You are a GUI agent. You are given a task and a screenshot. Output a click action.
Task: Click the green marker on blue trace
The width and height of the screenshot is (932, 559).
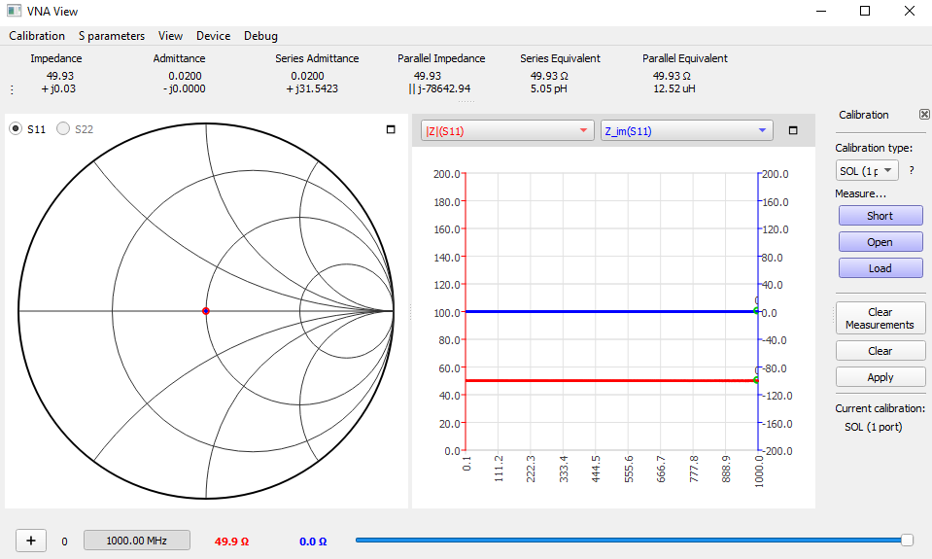click(757, 311)
